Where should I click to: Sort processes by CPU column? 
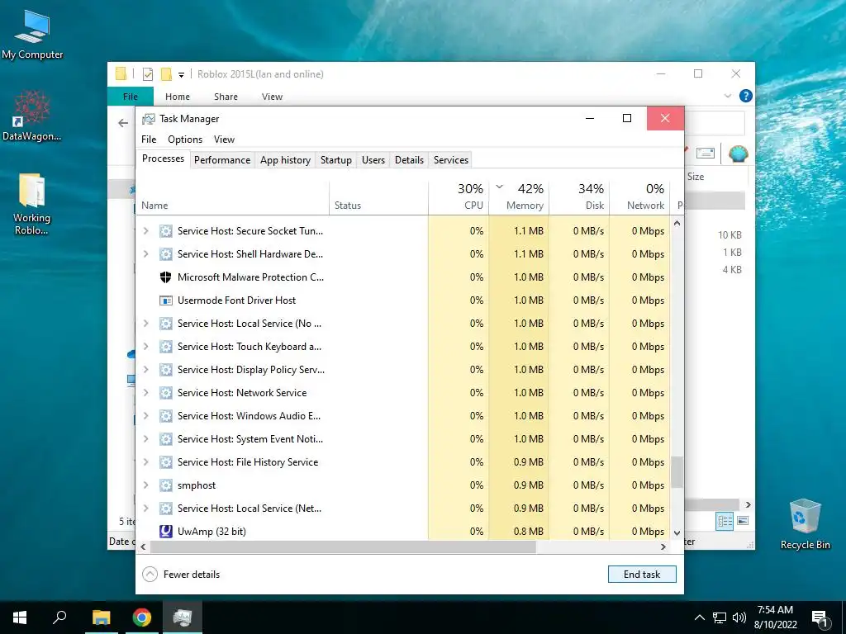pyautogui.click(x=459, y=197)
